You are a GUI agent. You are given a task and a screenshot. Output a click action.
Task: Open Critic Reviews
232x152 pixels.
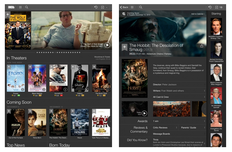[x=165, y=127]
